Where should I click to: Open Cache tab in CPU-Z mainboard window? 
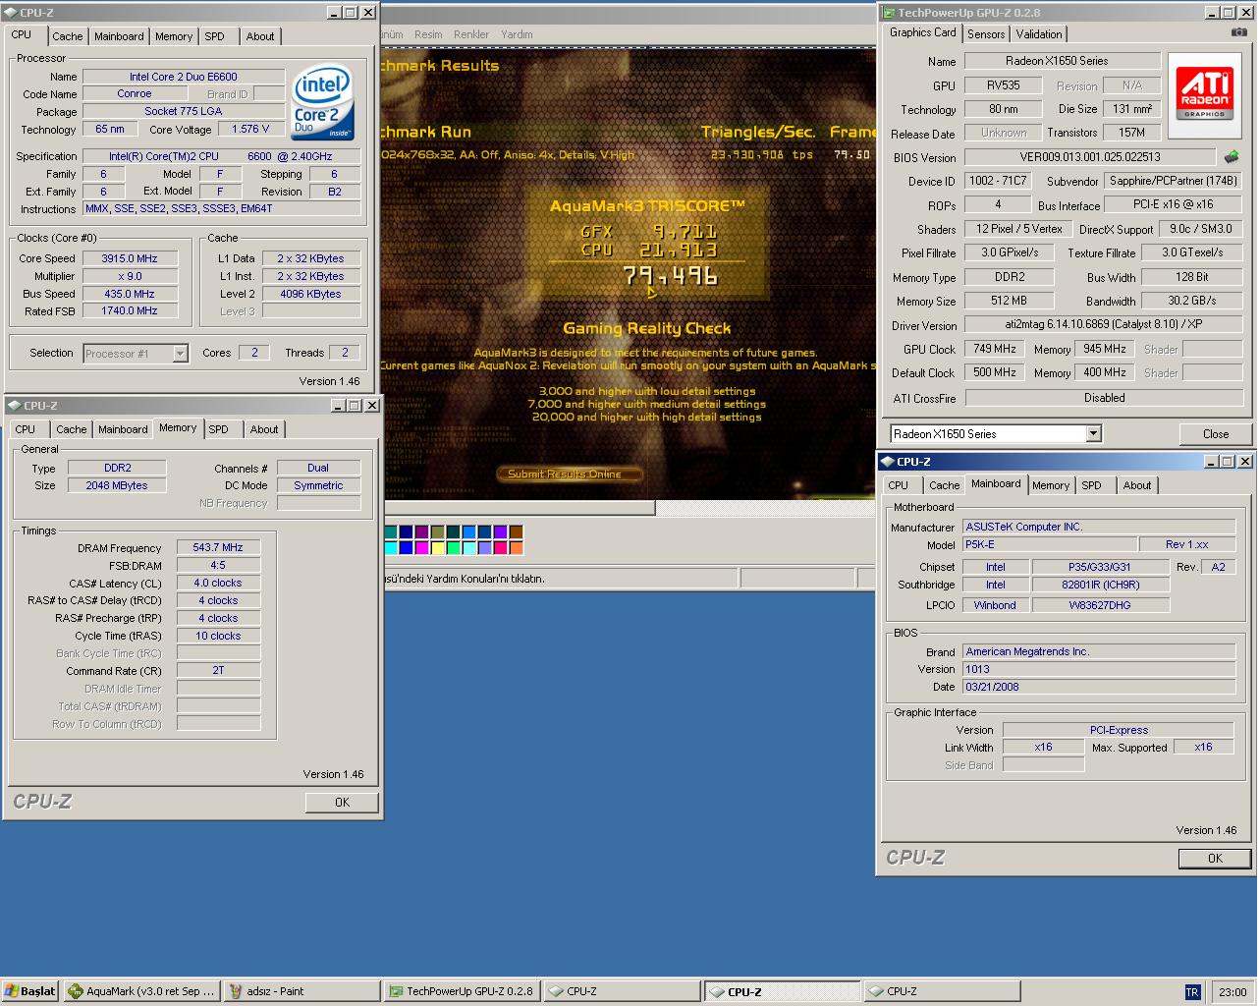[x=944, y=485]
